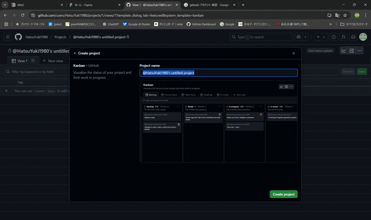View site information icon in address bar
The height and width of the screenshot is (220, 371).
point(33,15)
